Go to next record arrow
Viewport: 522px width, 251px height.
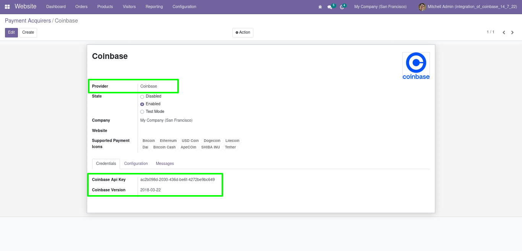pyautogui.click(x=512, y=33)
